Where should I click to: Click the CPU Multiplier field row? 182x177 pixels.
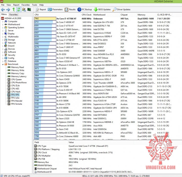84,156
